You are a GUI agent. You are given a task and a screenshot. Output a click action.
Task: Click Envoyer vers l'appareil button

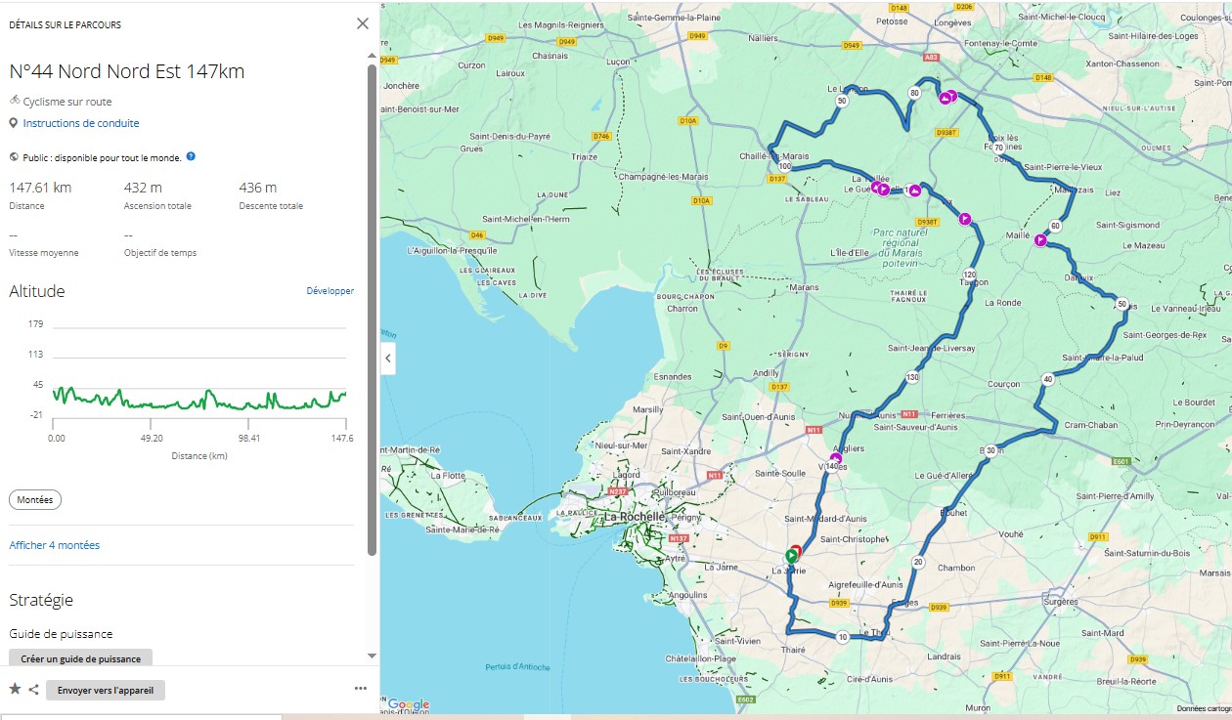click(x=106, y=690)
